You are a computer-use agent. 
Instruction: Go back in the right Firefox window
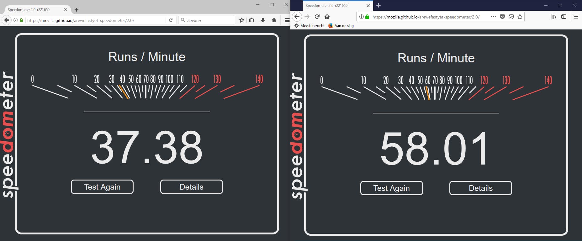point(297,17)
